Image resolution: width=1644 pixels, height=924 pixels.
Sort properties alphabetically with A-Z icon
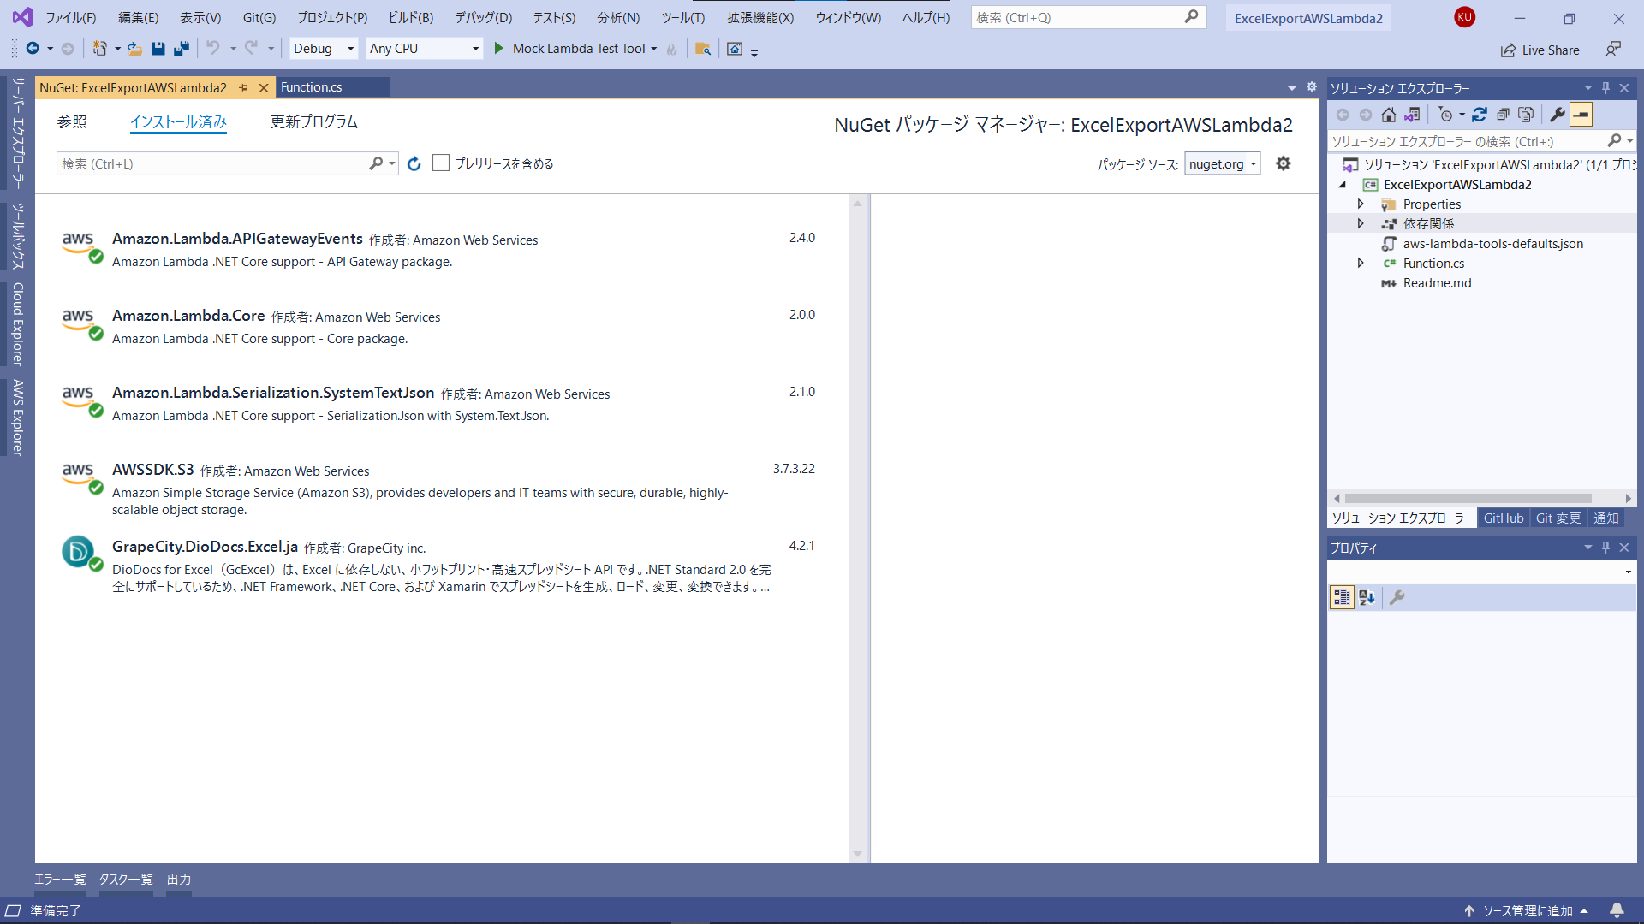coord(1367,597)
